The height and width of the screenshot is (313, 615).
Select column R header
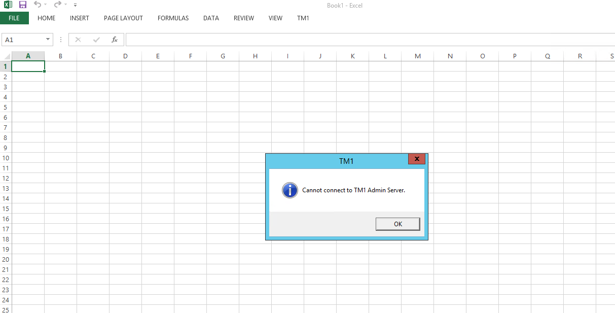point(580,56)
